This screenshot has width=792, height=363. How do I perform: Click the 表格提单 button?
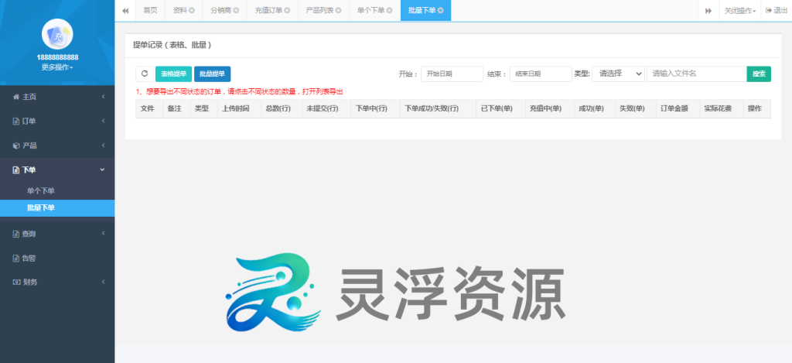click(x=173, y=74)
